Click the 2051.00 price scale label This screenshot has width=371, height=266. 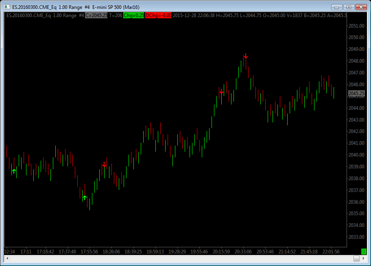356,26
